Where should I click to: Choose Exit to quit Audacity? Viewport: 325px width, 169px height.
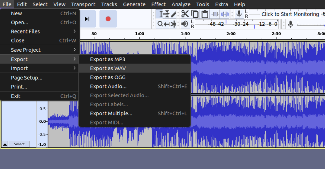(40, 96)
